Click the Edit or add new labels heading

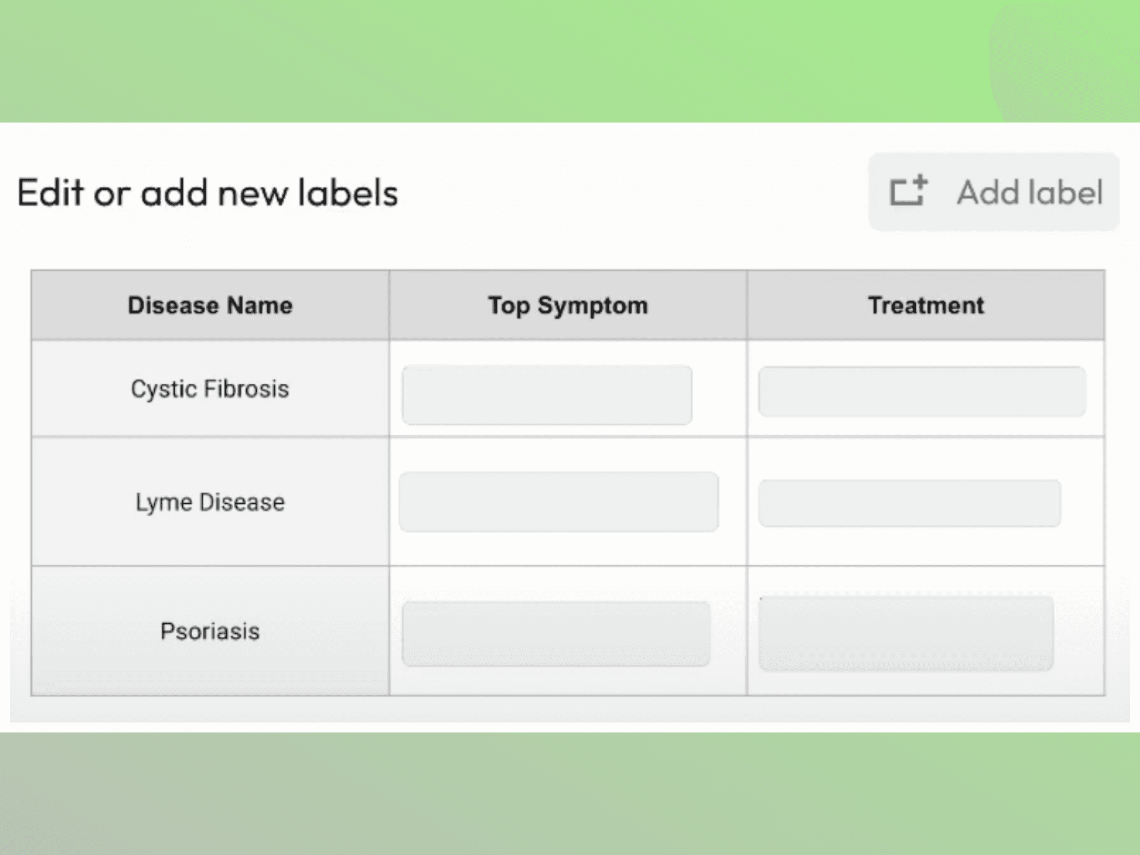click(207, 192)
